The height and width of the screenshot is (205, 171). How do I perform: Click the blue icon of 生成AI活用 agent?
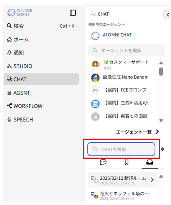(95, 103)
